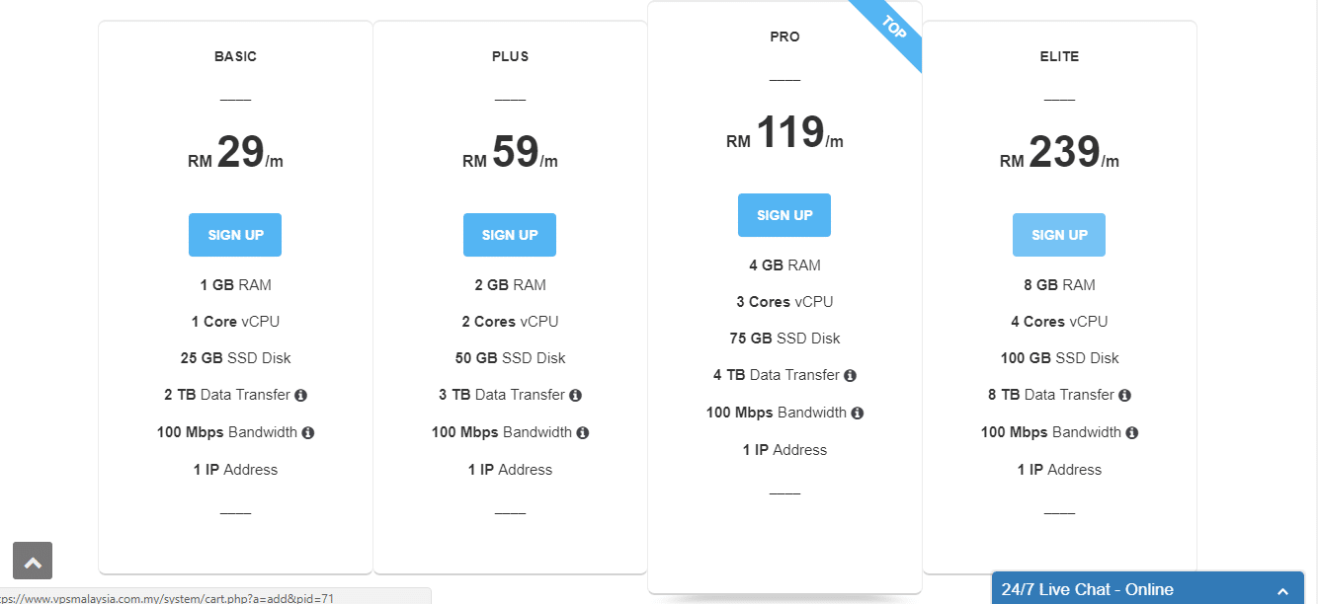
Task: Click the info icon beside Elite Bandwidth
Action: pos(1131,432)
